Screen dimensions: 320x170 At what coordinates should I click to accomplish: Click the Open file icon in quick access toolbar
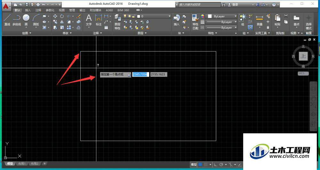click(21, 4)
